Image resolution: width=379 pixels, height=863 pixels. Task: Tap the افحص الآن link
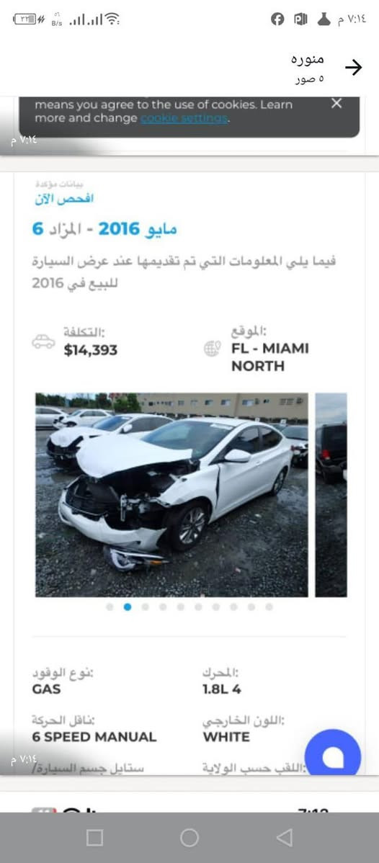click(x=64, y=200)
